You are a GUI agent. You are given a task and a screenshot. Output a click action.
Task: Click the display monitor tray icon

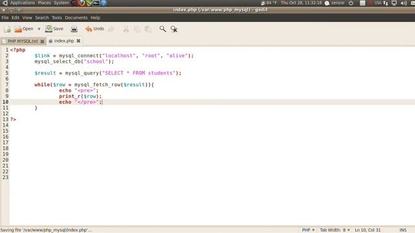click(x=394, y=3)
